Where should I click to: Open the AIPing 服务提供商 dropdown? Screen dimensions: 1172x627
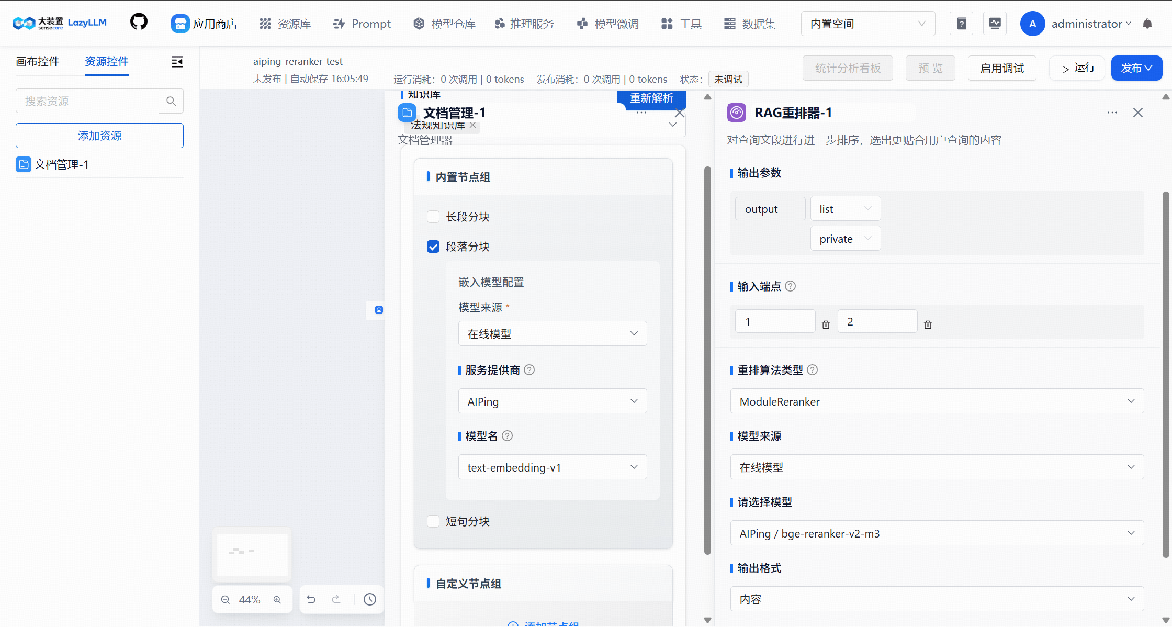click(x=552, y=401)
